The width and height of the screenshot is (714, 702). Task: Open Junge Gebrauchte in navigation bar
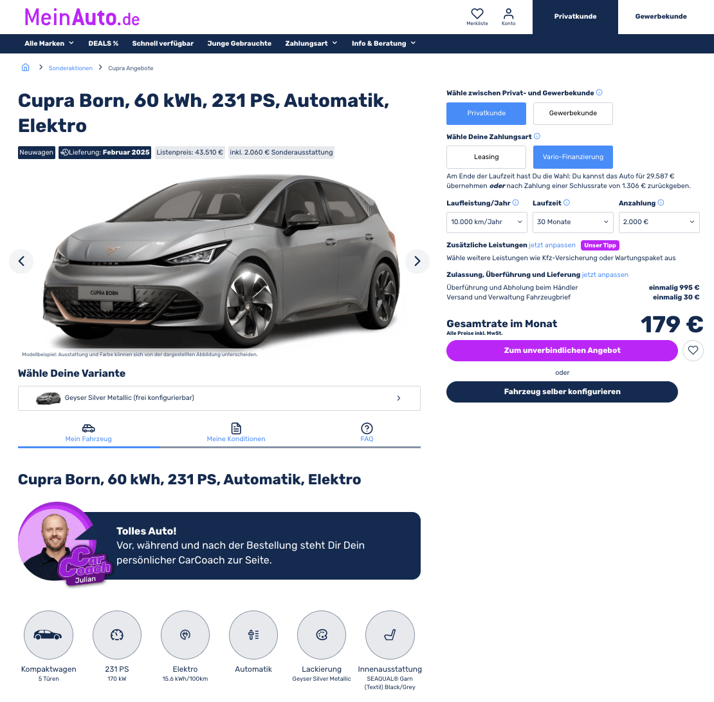click(239, 43)
